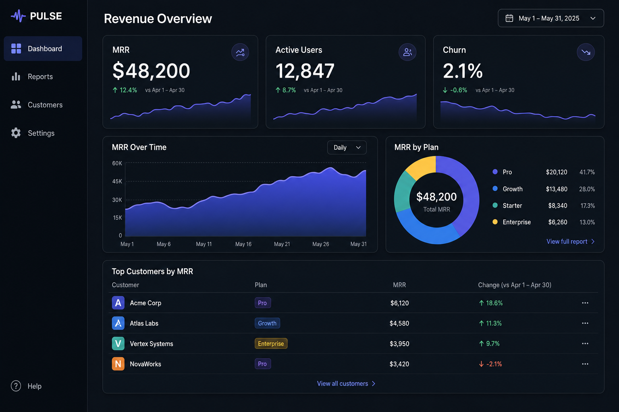This screenshot has height=412, width=619.
Task: Open Settings from the sidebar
Action: [x=43, y=133]
